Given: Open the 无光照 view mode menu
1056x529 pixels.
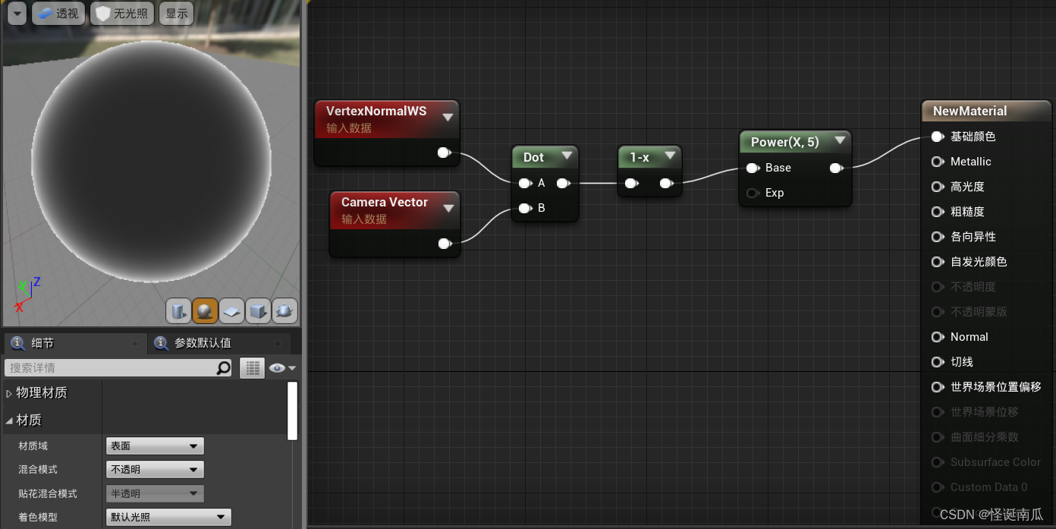Looking at the screenshot, I should pos(122,13).
